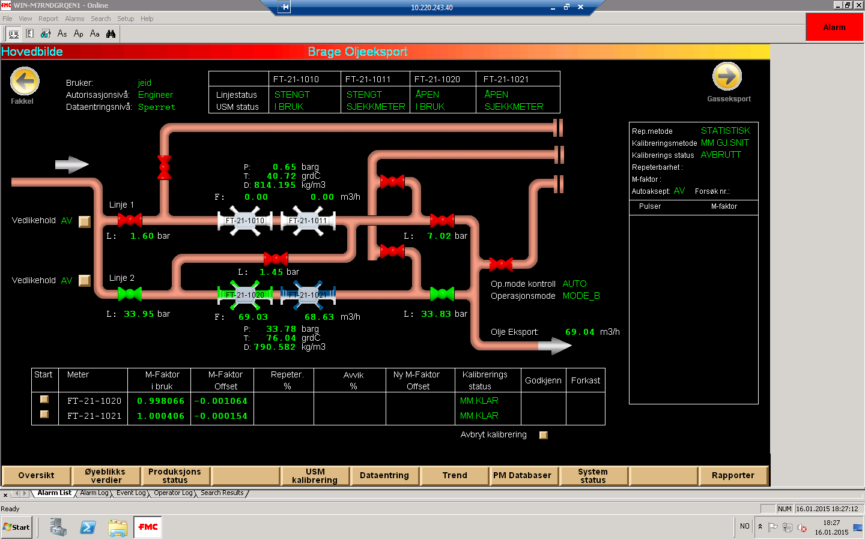Viewport: 865px width, 540px height.
Task: Switch to the Alarm Log tab
Action: pos(94,493)
